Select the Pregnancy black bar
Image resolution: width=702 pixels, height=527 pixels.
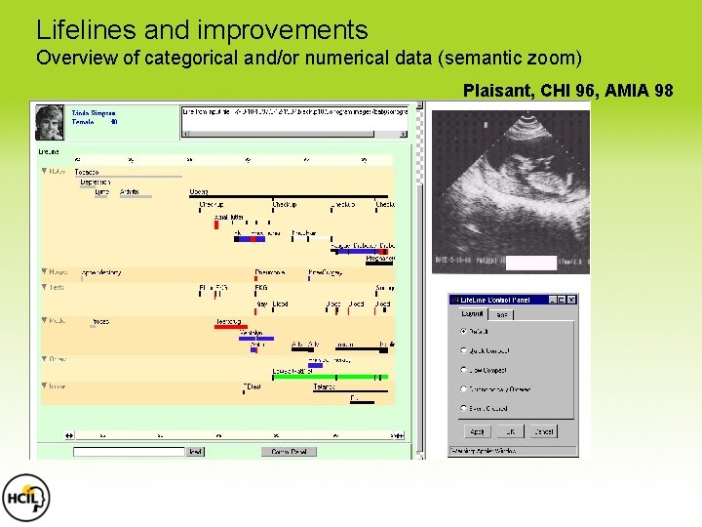tap(379, 263)
